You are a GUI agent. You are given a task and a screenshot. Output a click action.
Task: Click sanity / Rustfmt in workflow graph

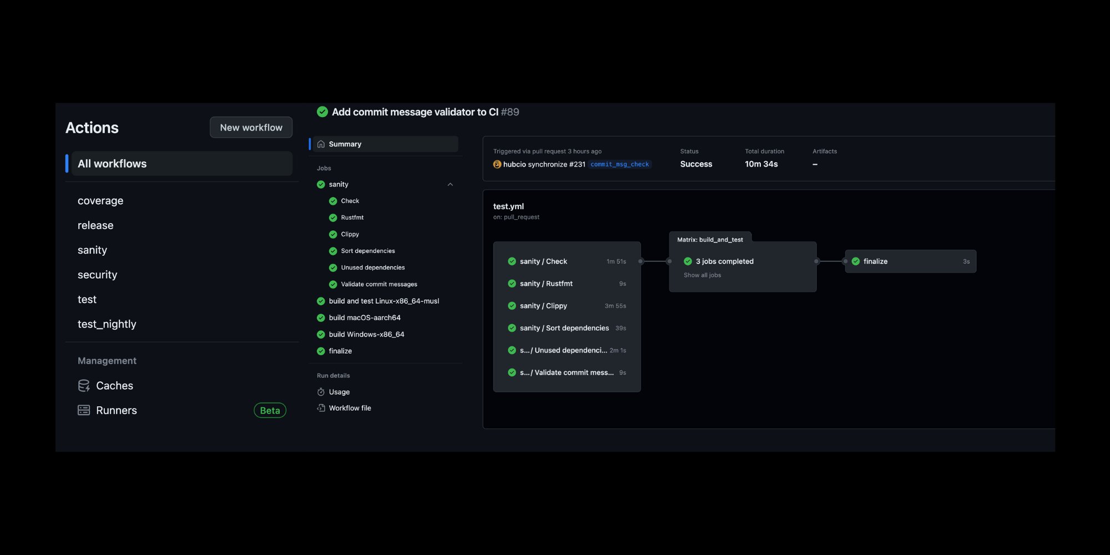coord(546,284)
